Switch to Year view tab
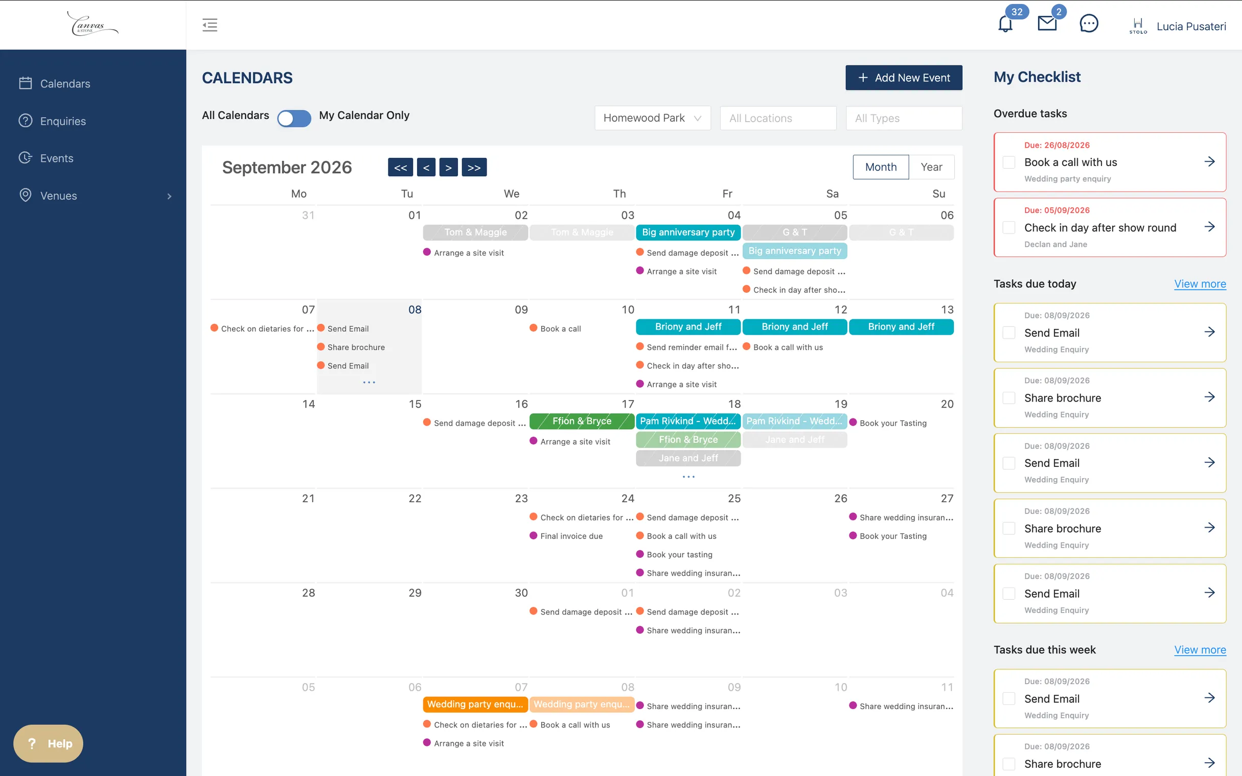1242x776 pixels. (x=931, y=167)
